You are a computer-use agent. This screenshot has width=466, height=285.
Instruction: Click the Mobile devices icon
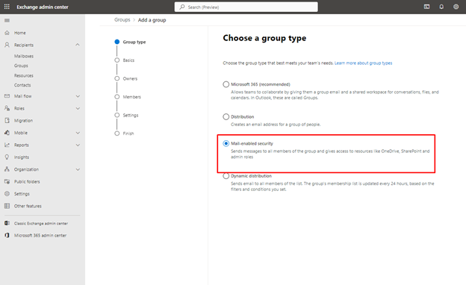coord(7,133)
